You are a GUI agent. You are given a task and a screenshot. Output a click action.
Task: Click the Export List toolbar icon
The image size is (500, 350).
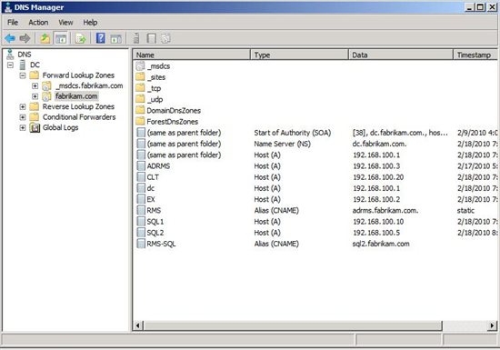[81, 38]
